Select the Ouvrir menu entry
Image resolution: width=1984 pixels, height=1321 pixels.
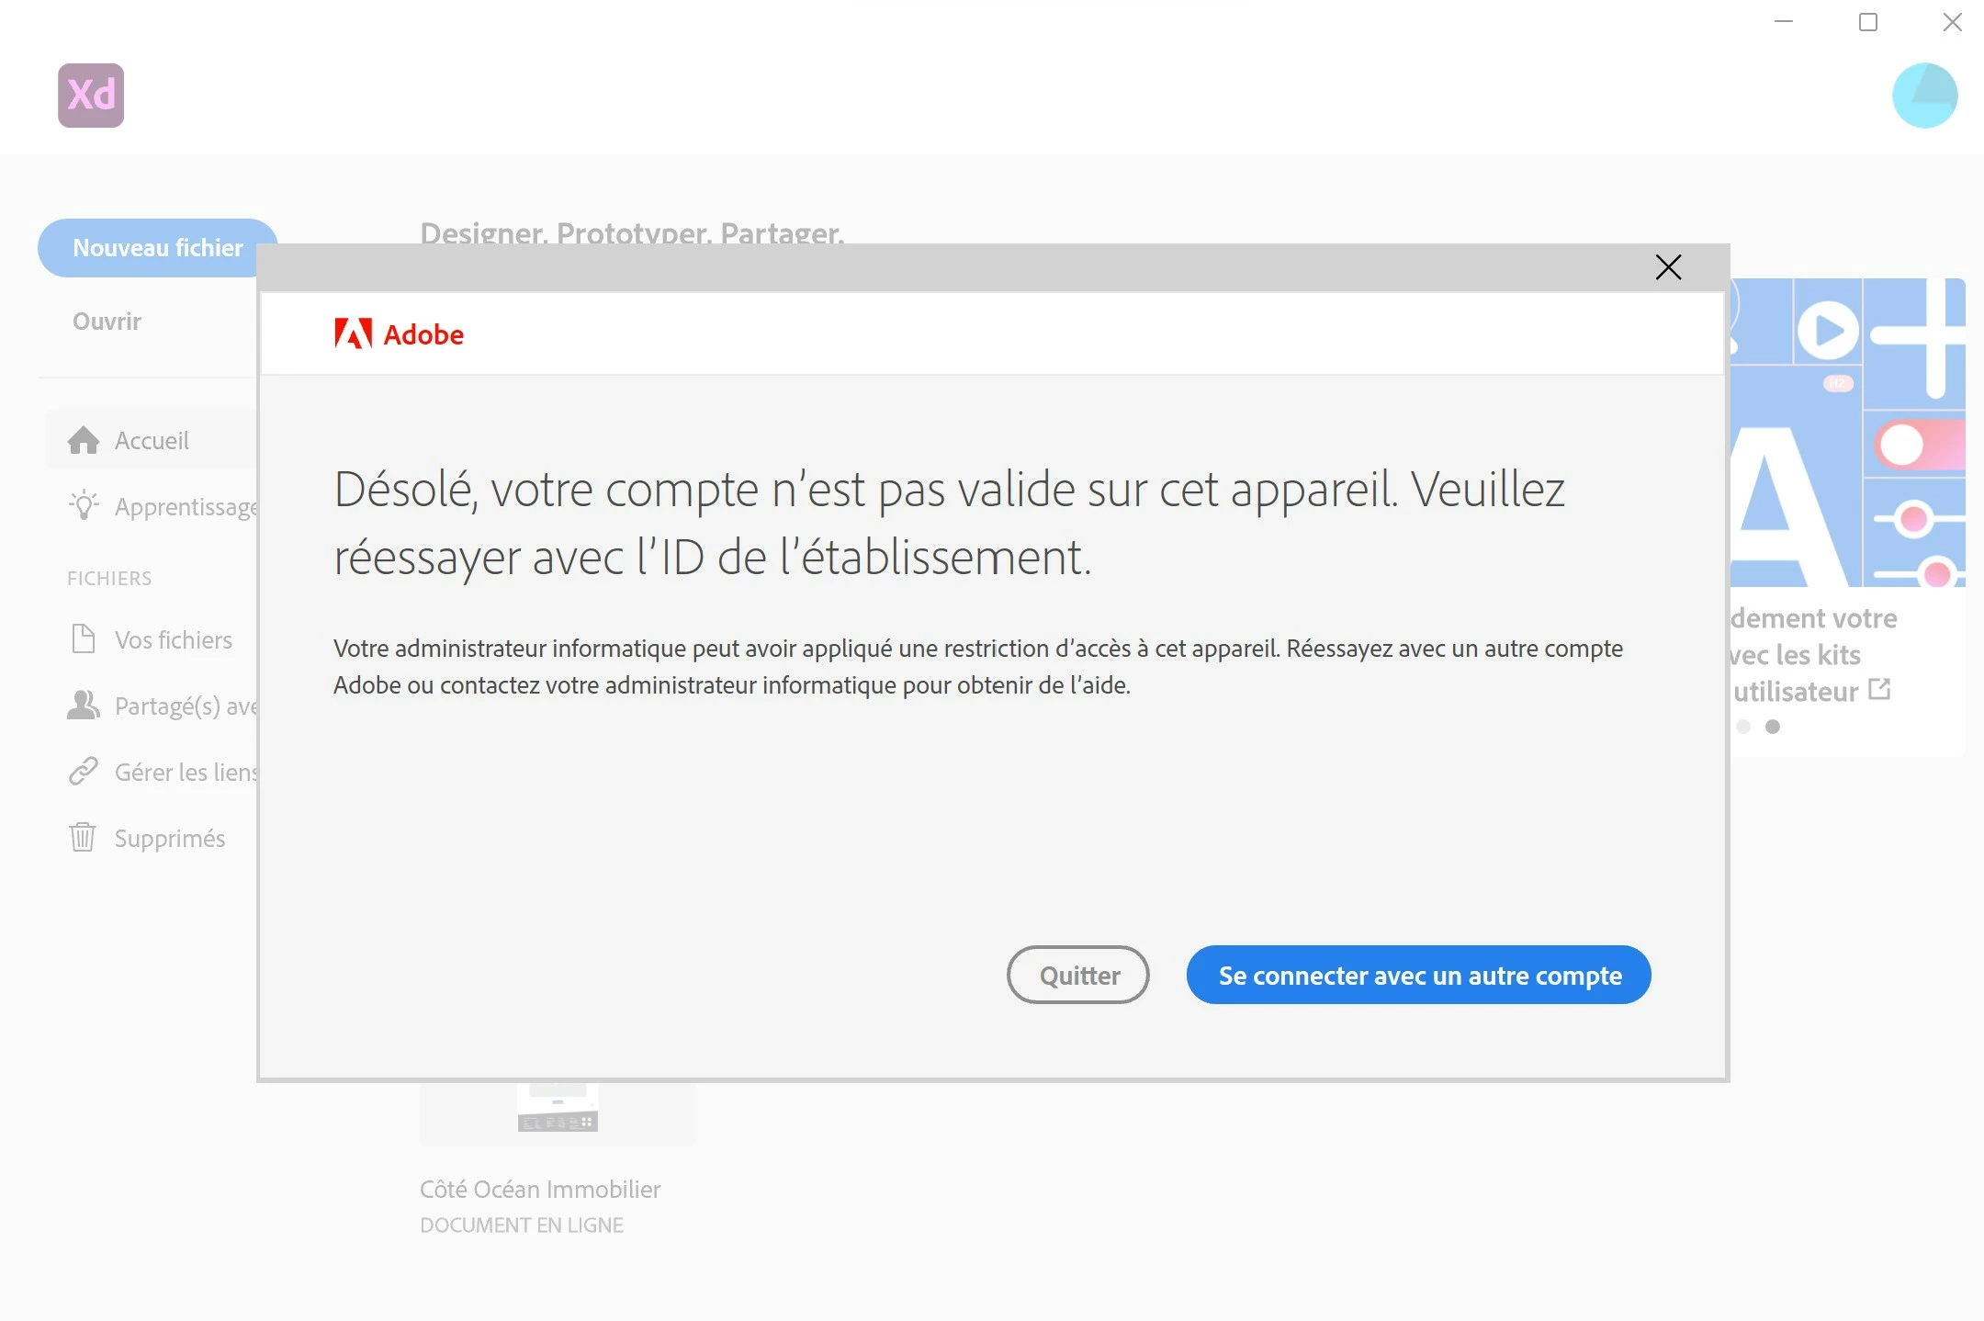click(107, 322)
